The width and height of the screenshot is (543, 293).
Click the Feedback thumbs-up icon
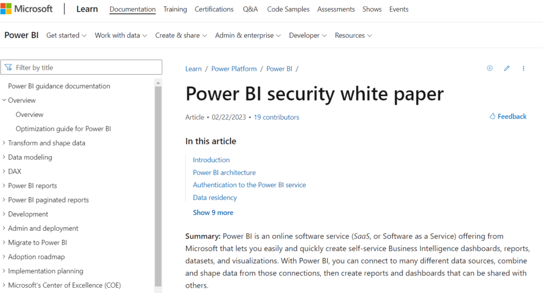(x=492, y=116)
